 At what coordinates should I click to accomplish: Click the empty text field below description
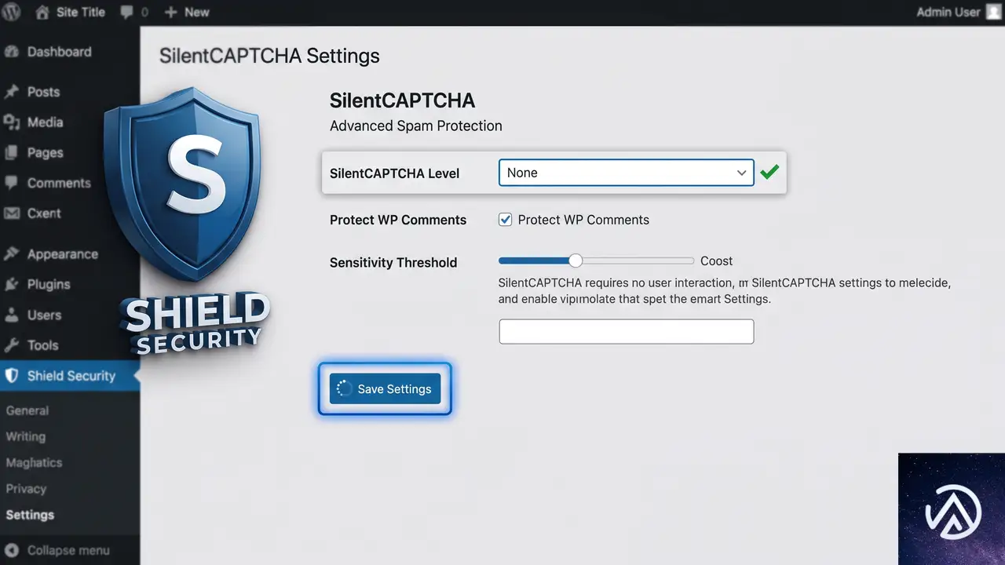click(627, 331)
